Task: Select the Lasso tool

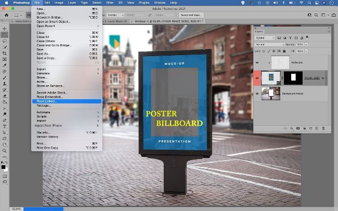Action: 5,41
